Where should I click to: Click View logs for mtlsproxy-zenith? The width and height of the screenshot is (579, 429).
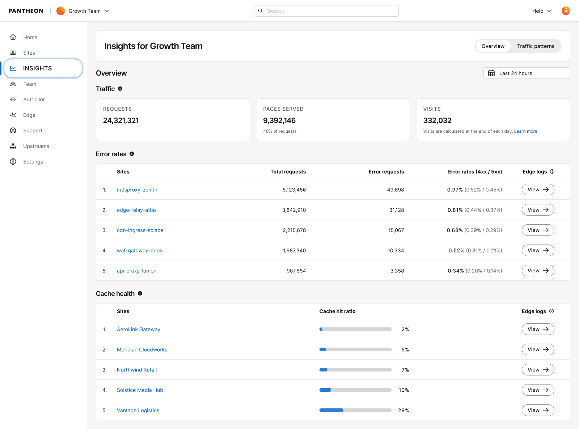(x=538, y=190)
